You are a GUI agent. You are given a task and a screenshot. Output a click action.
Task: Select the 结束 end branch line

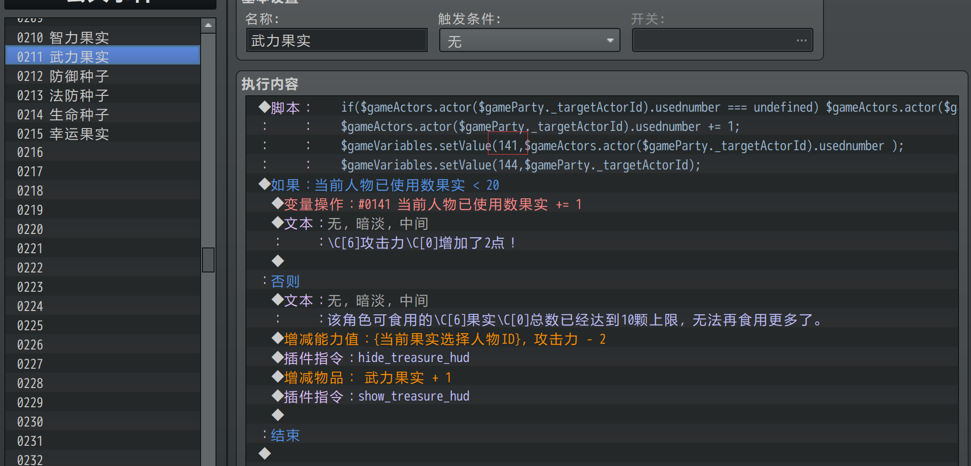(602, 435)
